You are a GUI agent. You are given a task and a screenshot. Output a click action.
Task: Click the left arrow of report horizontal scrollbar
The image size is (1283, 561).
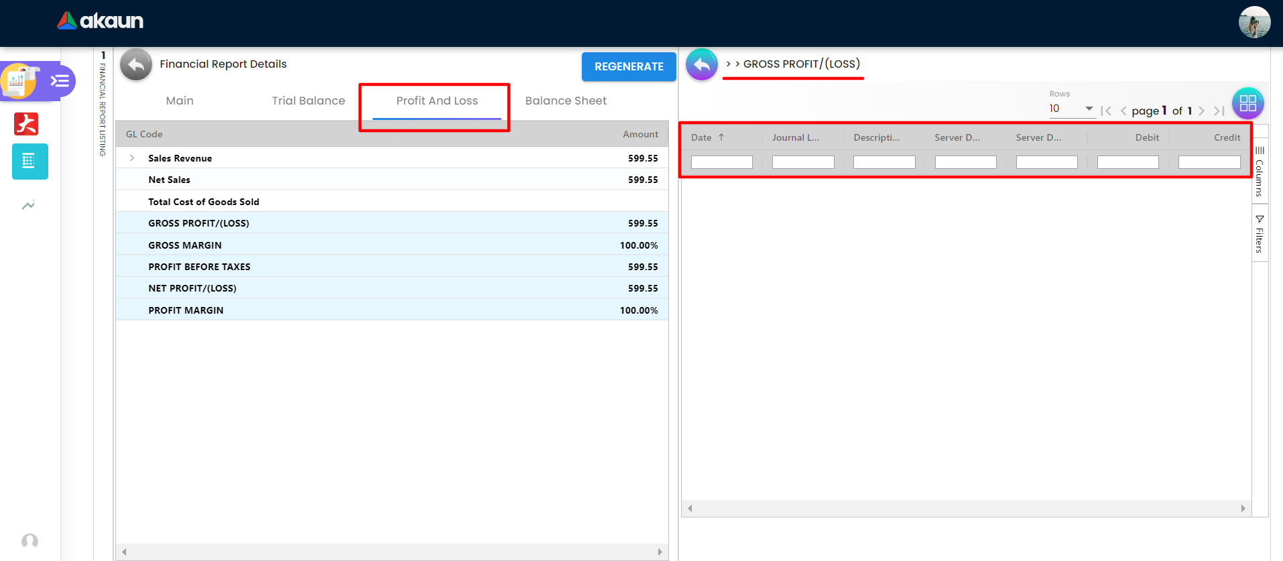[124, 552]
